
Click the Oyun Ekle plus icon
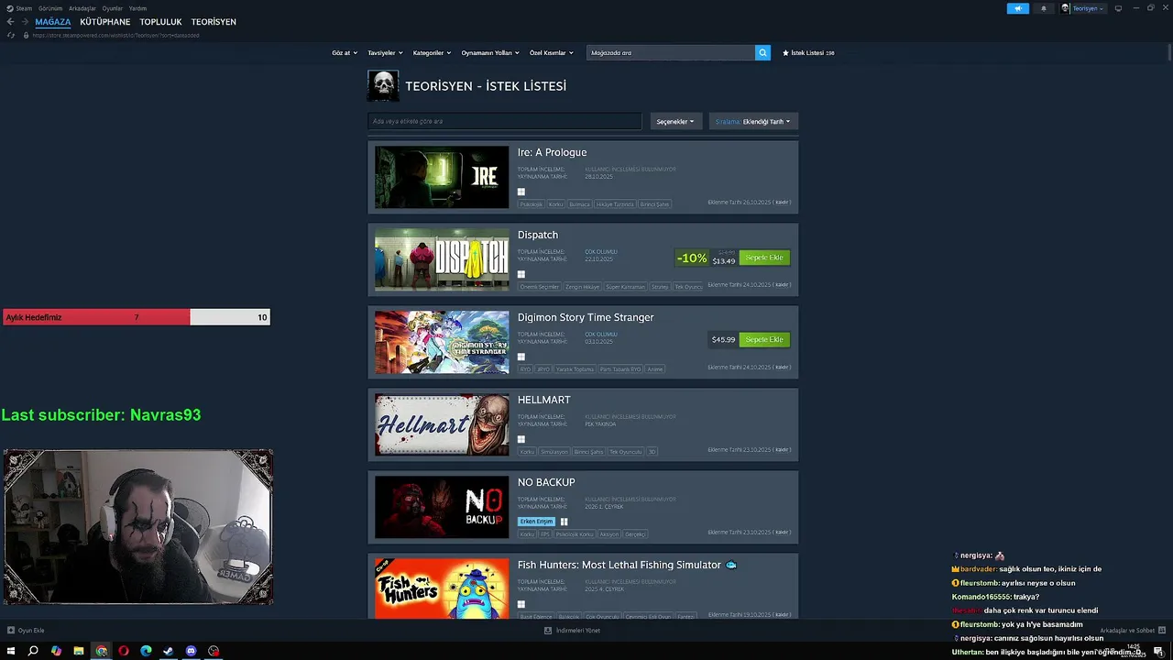click(11, 631)
